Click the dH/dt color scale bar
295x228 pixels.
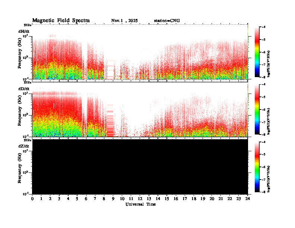click(257, 52)
